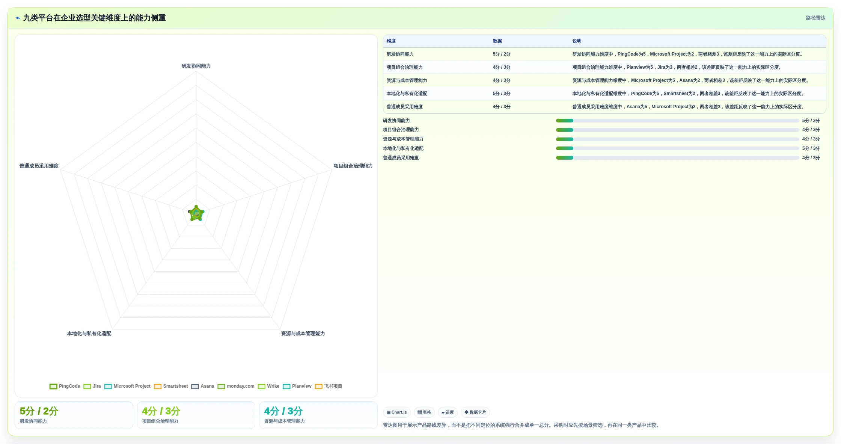Click the 4分 / 3分 资源与成本管理能力 data card
This screenshot has height=444, width=841.
point(318,415)
